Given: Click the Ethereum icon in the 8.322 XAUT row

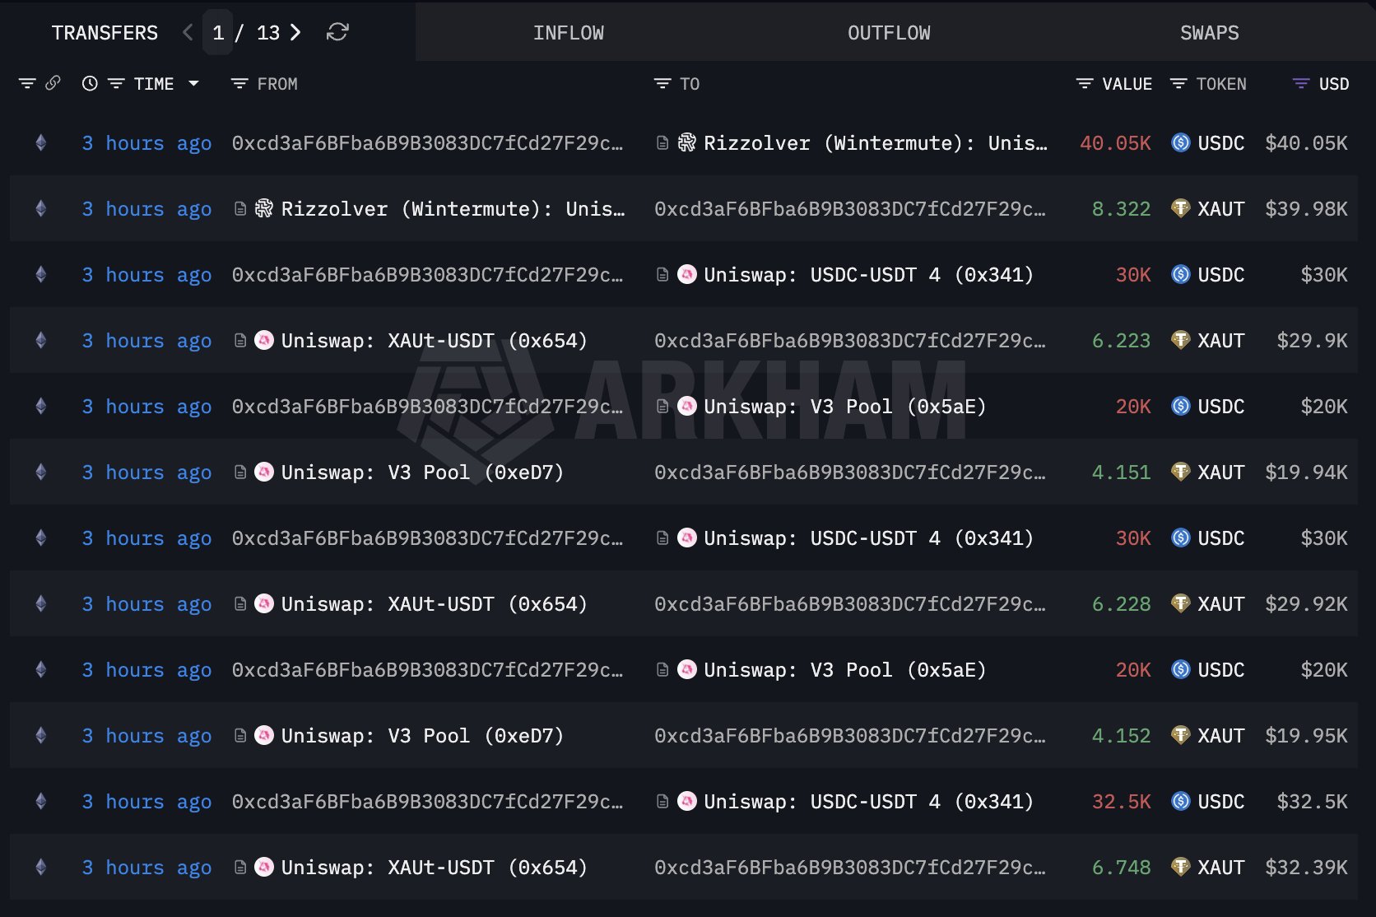Looking at the screenshot, I should tap(41, 208).
